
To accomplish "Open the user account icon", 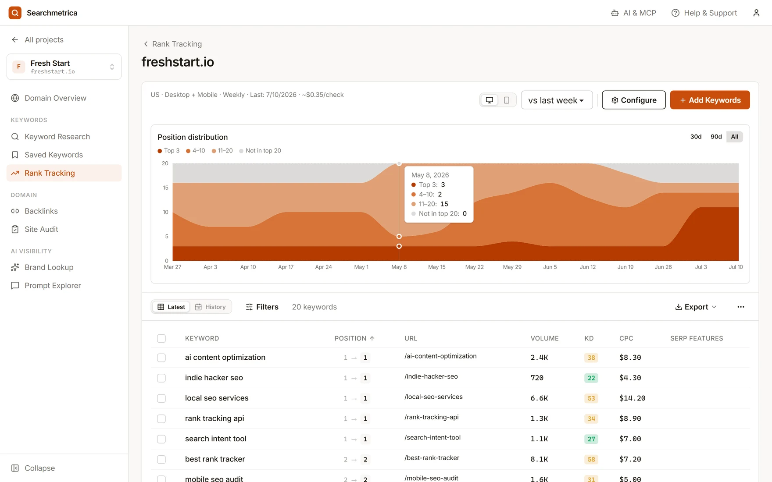I will pos(756,13).
